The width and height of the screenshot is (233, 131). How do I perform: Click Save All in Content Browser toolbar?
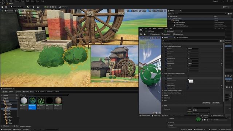25,92
